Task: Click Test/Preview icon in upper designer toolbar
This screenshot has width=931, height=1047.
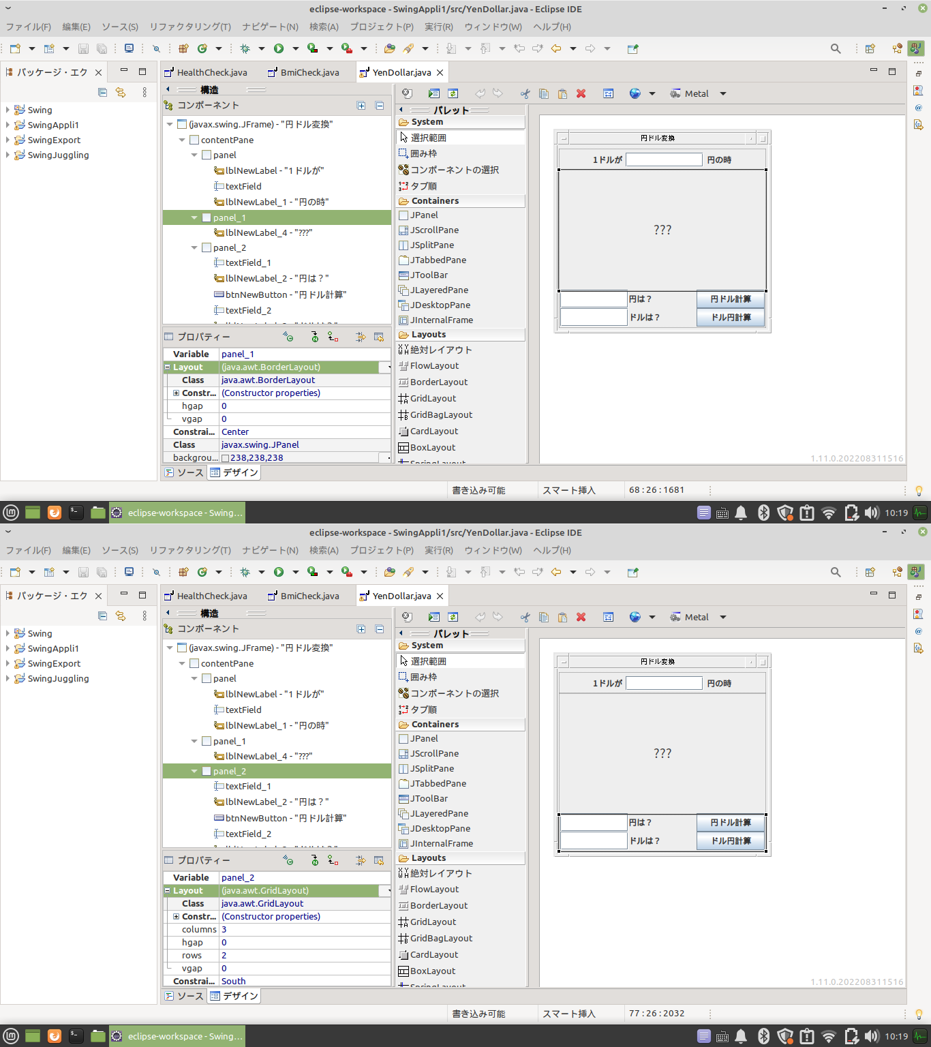Action: (x=433, y=93)
